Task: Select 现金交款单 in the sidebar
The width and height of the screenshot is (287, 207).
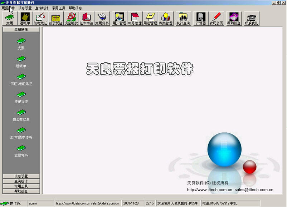Action: 21,115
